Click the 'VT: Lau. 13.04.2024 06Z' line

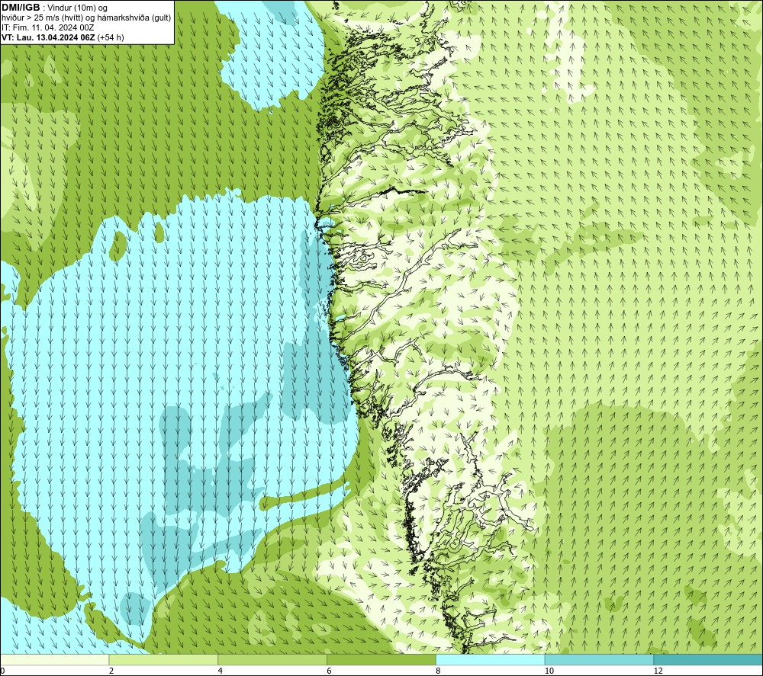click(x=48, y=37)
